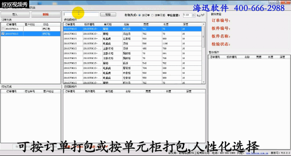
Task: Focus the barcode scan input field
Action: pyautogui.click(x=81, y=14)
